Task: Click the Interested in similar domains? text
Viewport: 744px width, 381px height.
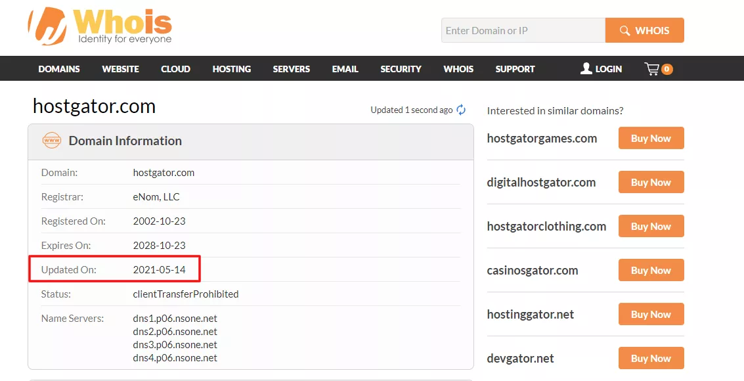Action: [x=555, y=111]
